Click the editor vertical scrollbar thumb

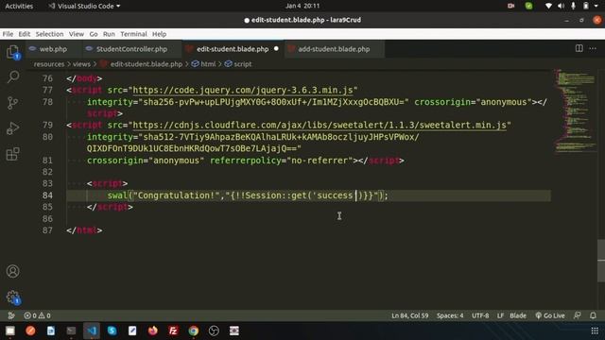click(601, 261)
